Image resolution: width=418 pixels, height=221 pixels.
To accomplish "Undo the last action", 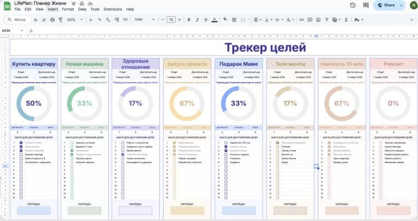I will (x=36, y=20).
